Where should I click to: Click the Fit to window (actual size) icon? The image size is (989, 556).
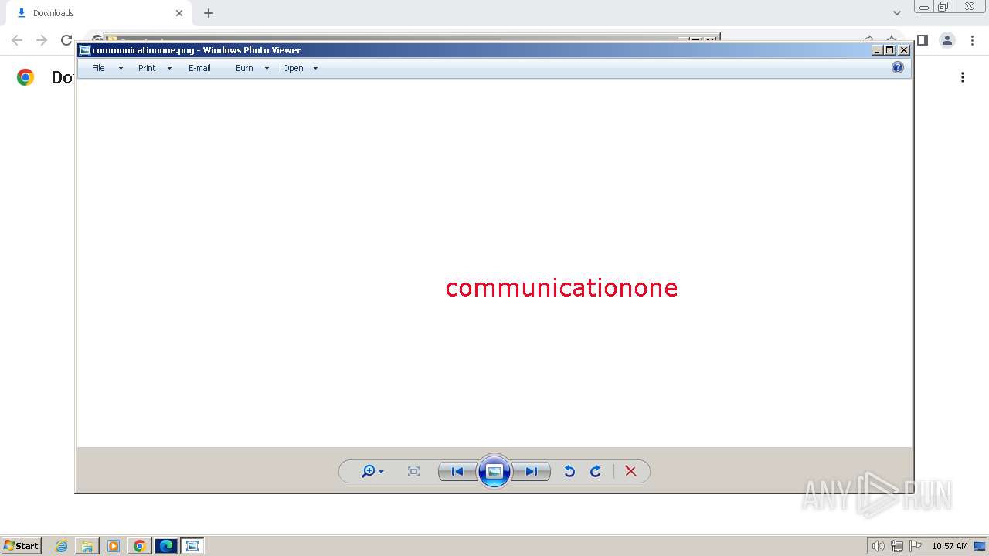[413, 471]
